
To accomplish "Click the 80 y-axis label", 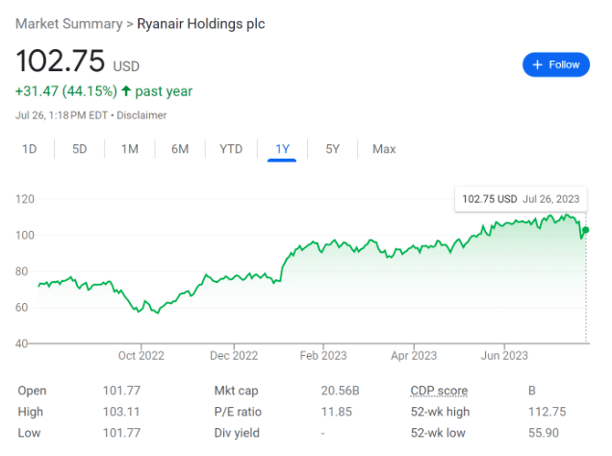I will [21, 271].
